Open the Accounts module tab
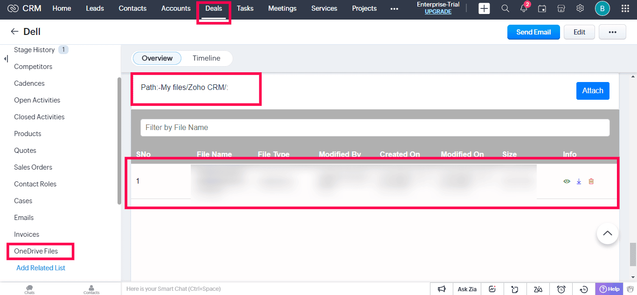The width and height of the screenshot is (637, 295). 176,8
